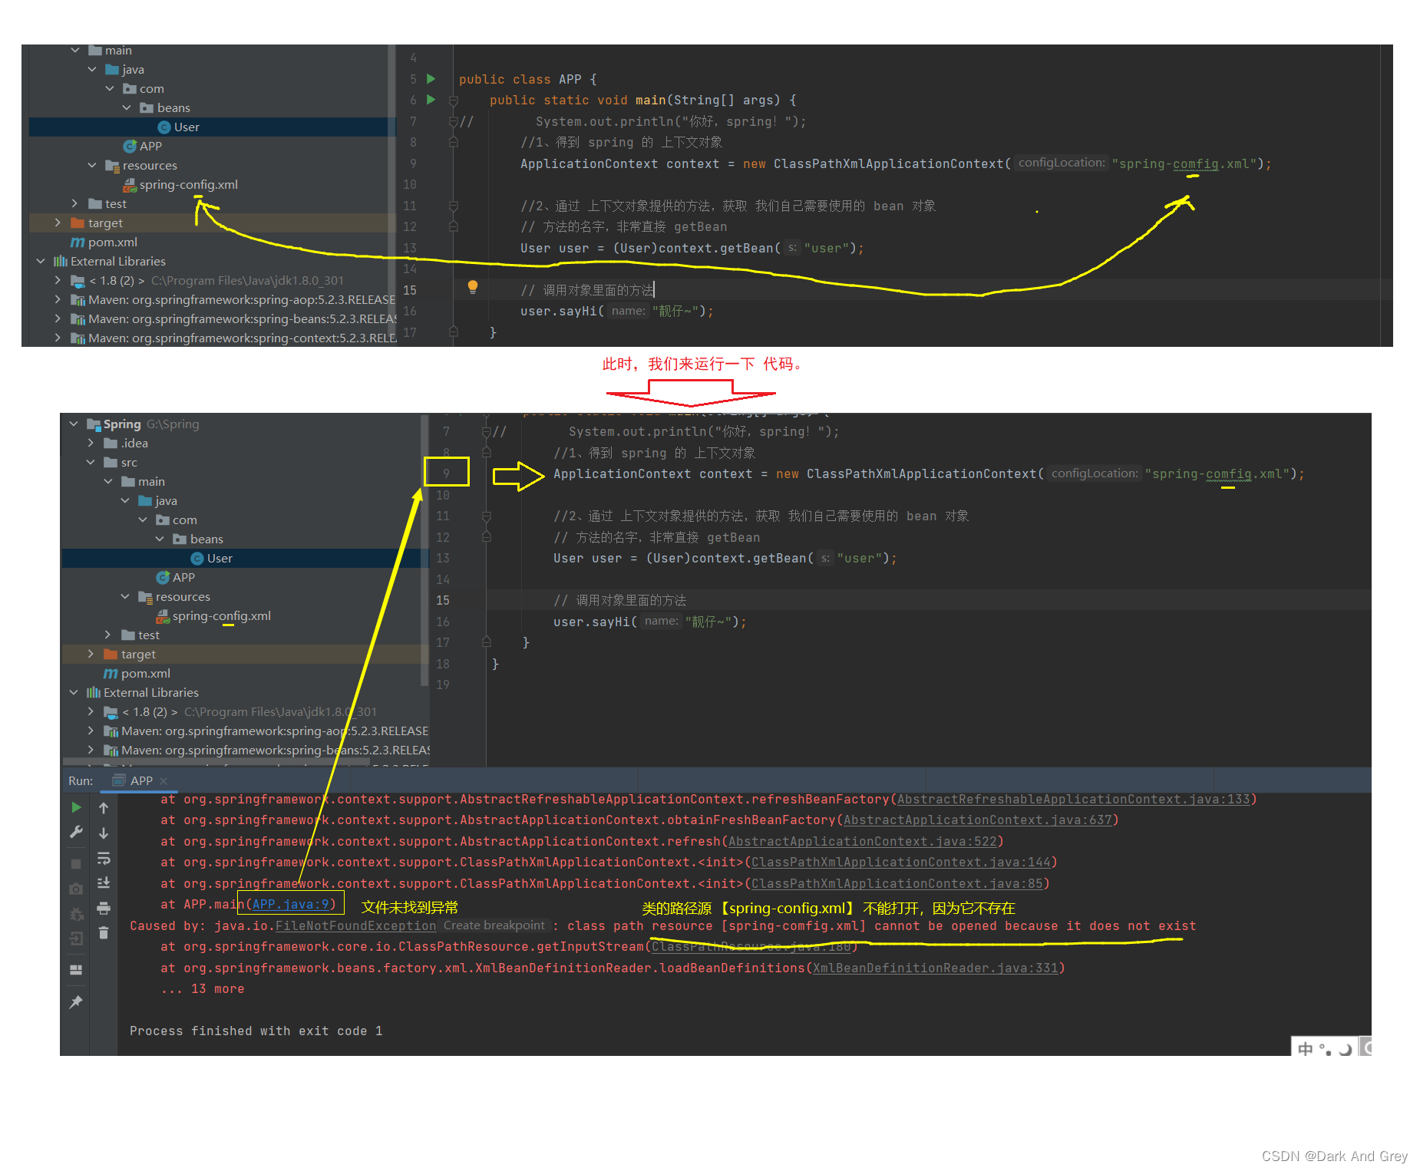Close the APP run tab with its x
This screenshot has width=1420, height=1171.
(x=163, y=780)
